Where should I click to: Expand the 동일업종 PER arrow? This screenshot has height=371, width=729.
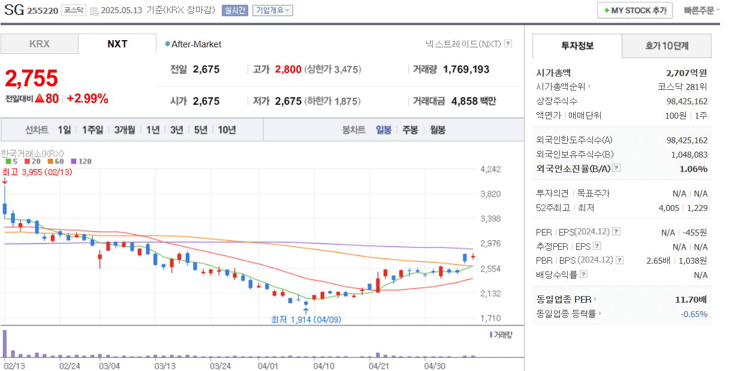pos(595,299)
